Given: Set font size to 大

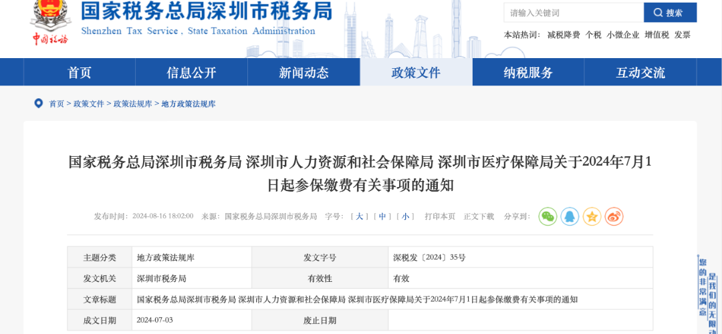Looking at the screenshot, I should pyautogui.click(x=359, y=216).
